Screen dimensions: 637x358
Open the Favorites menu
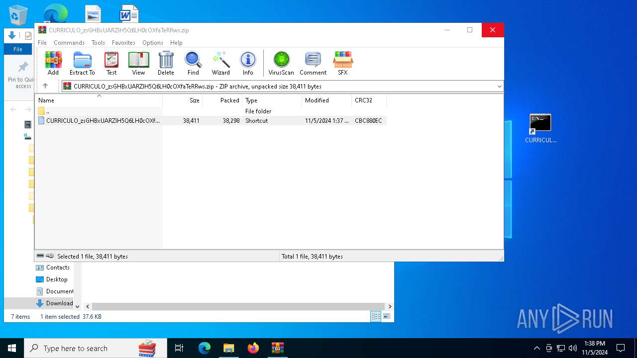click(123, 43)
